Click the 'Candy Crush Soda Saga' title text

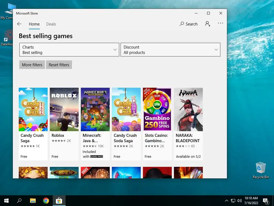[x=125, y=138]
